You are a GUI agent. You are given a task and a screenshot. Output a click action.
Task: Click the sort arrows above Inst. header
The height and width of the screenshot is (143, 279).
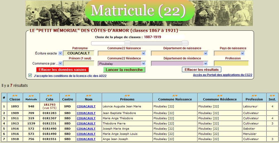pyautogui.click(x=272, y=96)
